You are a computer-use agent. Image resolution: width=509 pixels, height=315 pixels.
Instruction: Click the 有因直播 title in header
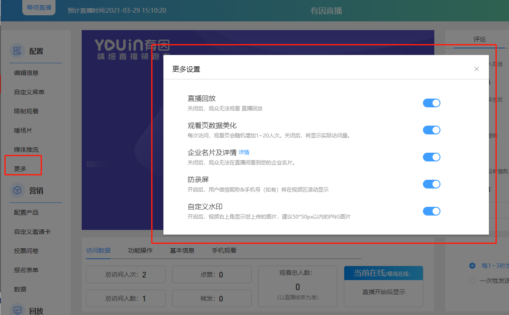(x=326, y=11)
